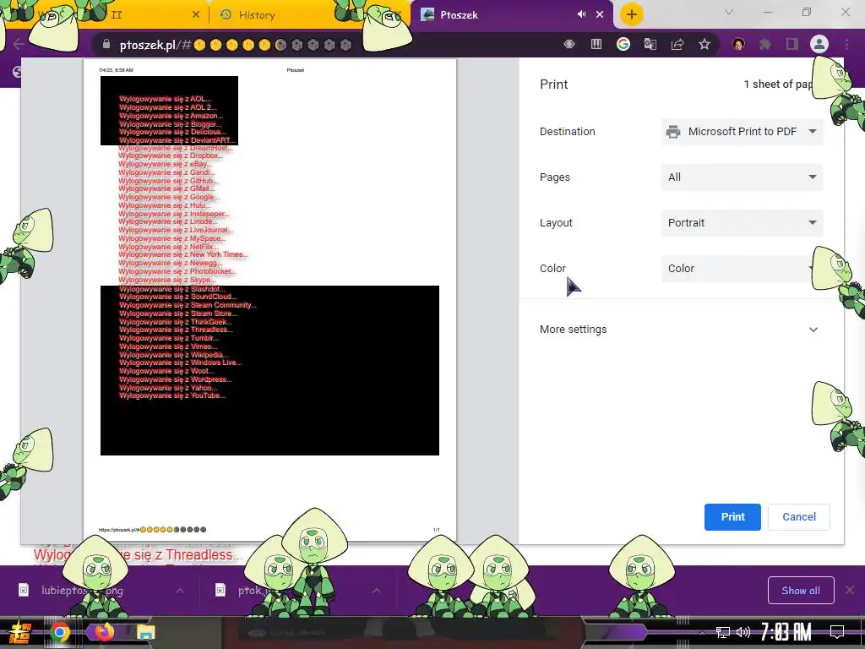Expand More settings in print dialog

tap(678, 330)
